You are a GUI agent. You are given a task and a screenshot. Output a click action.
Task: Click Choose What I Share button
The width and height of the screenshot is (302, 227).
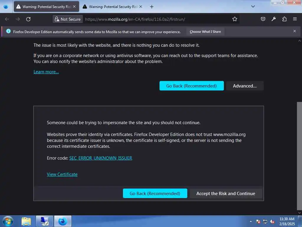pos(205,32)
